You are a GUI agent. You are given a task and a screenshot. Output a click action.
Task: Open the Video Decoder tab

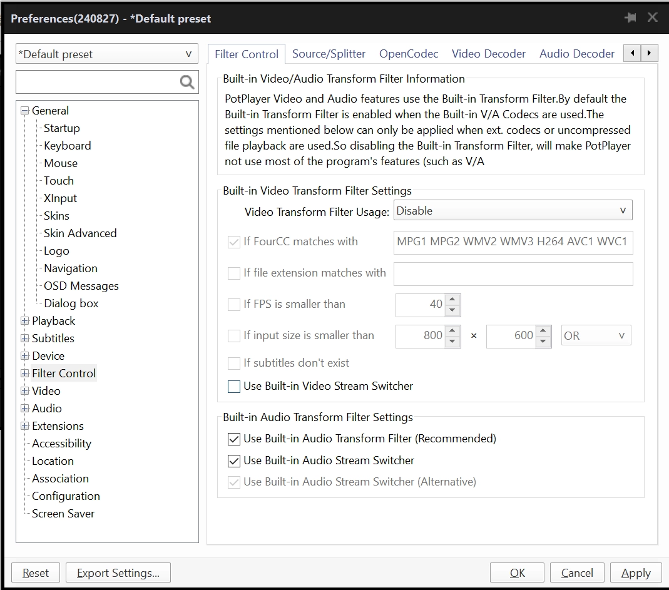click(x=489, y=54)
